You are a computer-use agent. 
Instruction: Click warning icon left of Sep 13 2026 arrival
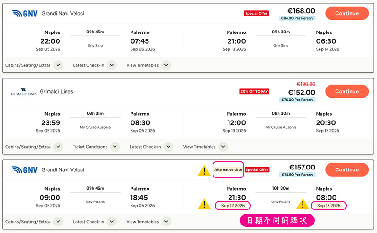(x=303, y=204)
